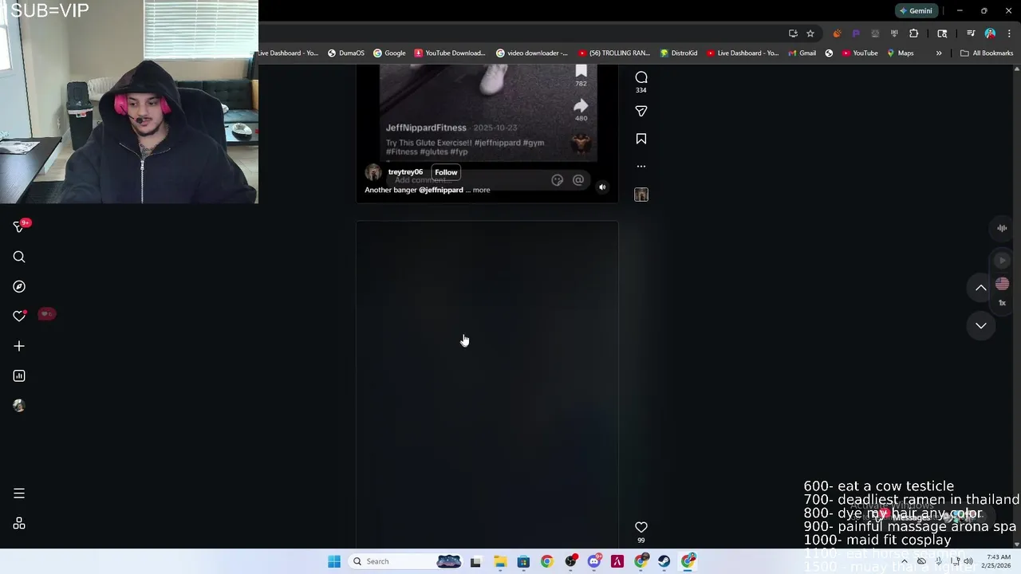Image resolution: width=1021 pixels, height=574 pixels.
Task: Expand hidden bookmarks with double chevron
Action: [x=939, y=53]
